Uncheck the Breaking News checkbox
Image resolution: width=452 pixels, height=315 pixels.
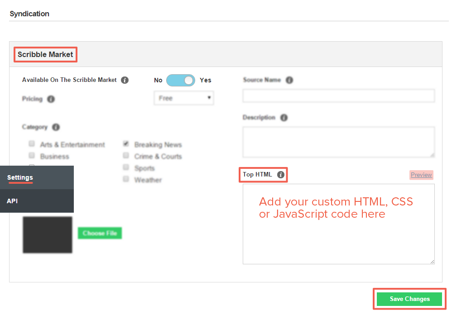pyautogui.click(x=126, y=143)
